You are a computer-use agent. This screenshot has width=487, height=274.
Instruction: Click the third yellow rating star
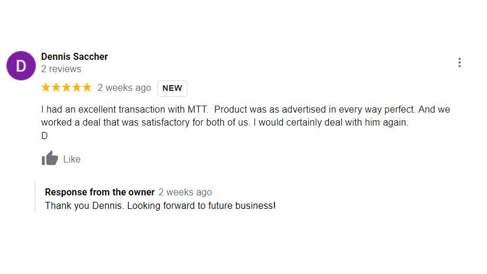66,87
